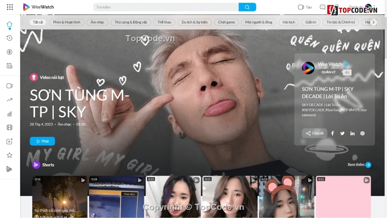Click the Tạo create video button
The height and width of the screenshot is (218, 387).
pyautogui.click(x=305, y=7)
